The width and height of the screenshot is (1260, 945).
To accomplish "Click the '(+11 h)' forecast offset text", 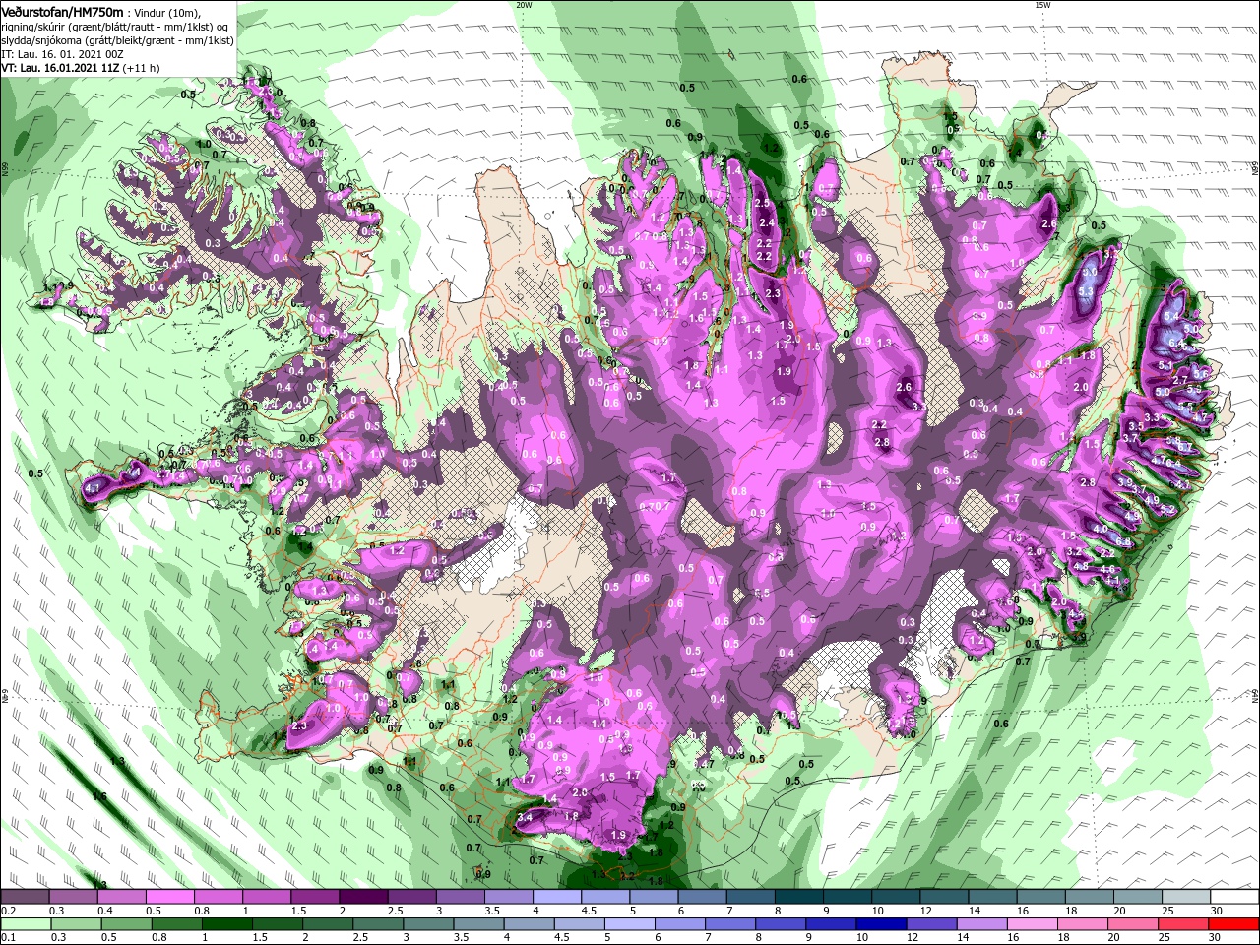I will pyautogui.click(x=141, y=68).
